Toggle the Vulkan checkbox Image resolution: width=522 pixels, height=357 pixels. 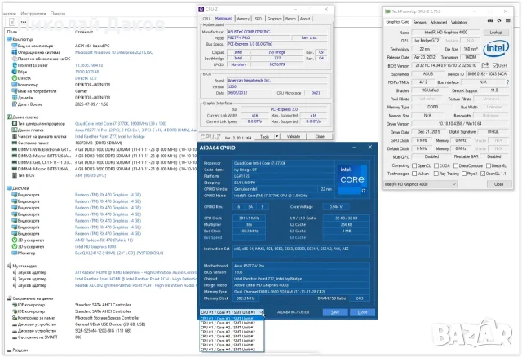pyautogui.click(x=414, y=174)
